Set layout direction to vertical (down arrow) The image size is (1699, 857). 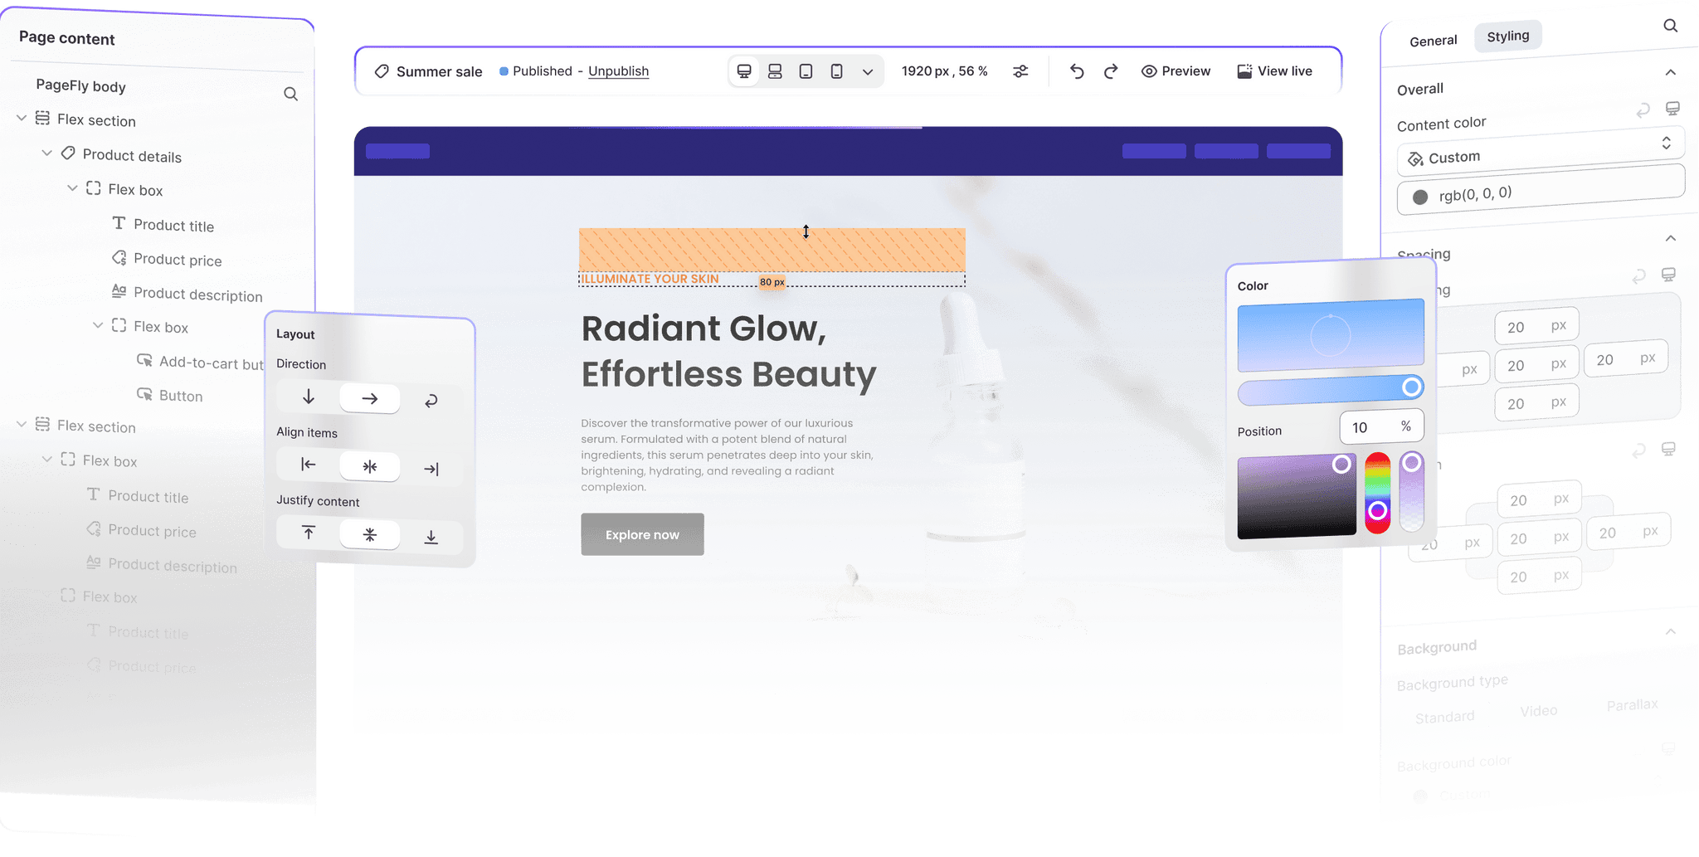click(x=309, y=397)
